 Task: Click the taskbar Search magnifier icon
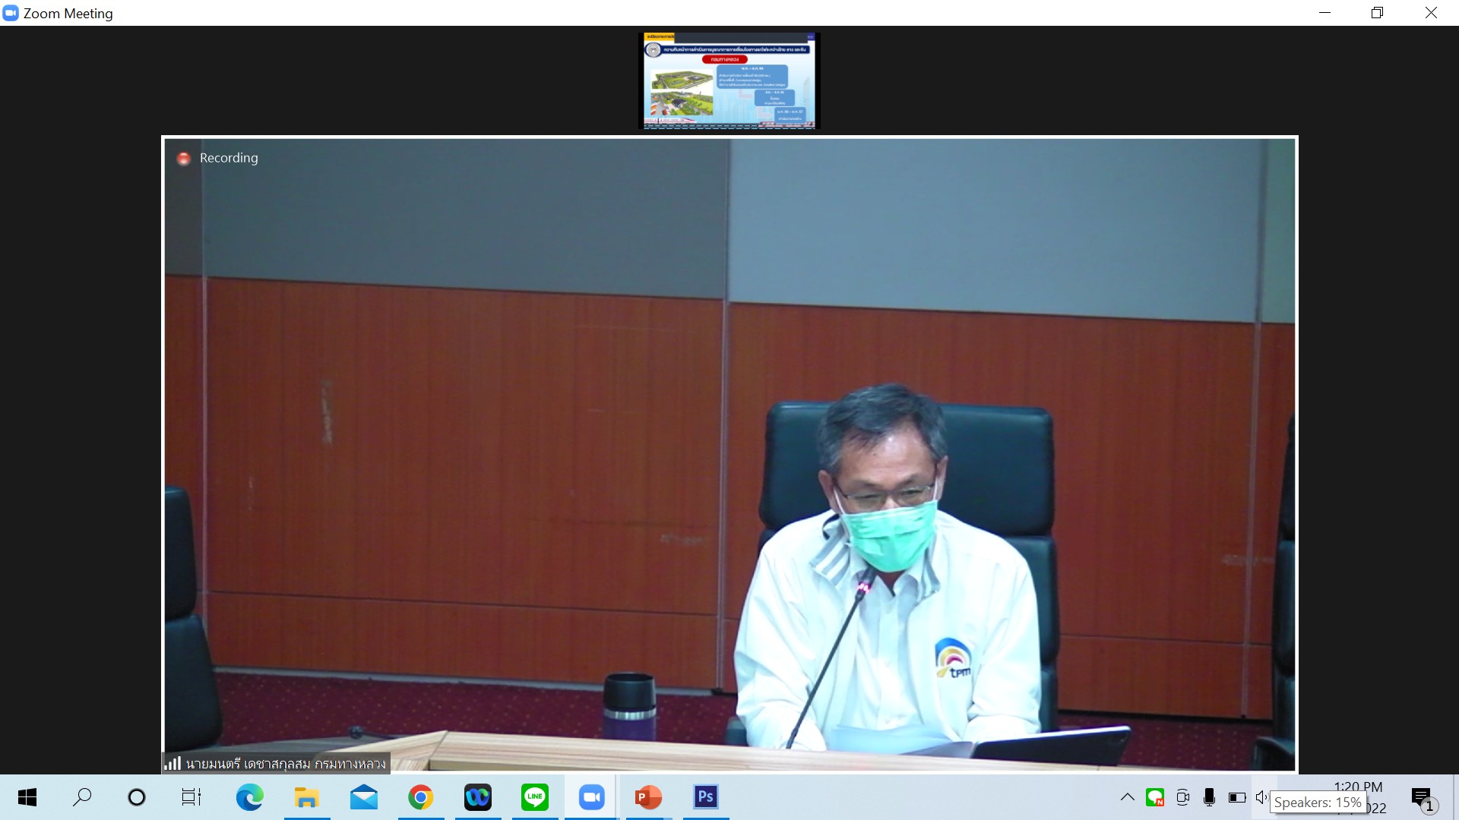pos(82,797)
